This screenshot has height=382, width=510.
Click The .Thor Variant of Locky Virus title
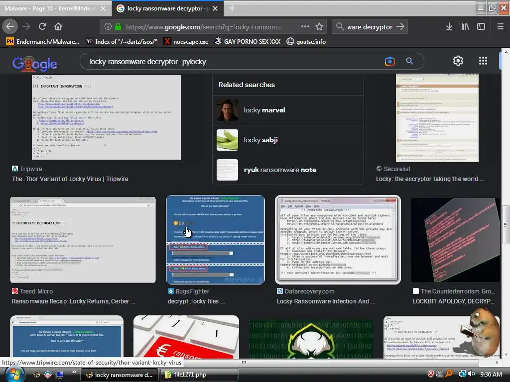click(70, 179)
